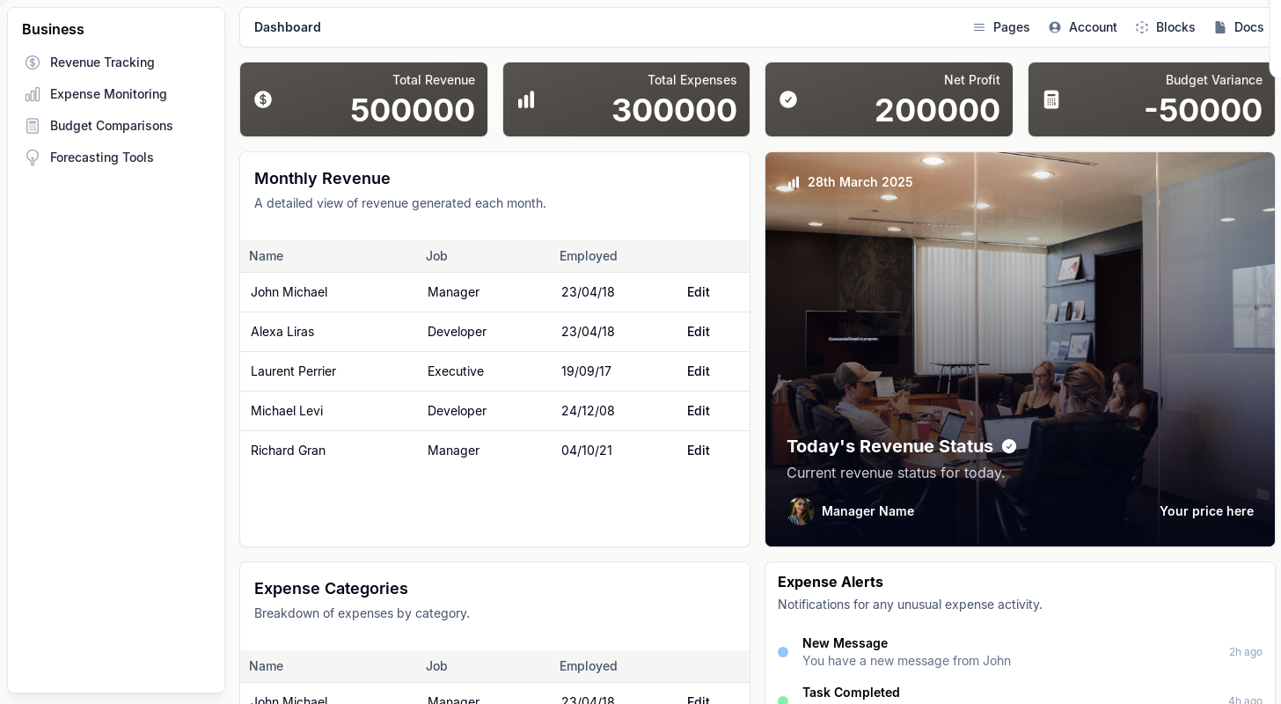Click the dollar coin icon on Total Revenue card
This screenshot has height=704, width=1281.
[x=263, y=99]
